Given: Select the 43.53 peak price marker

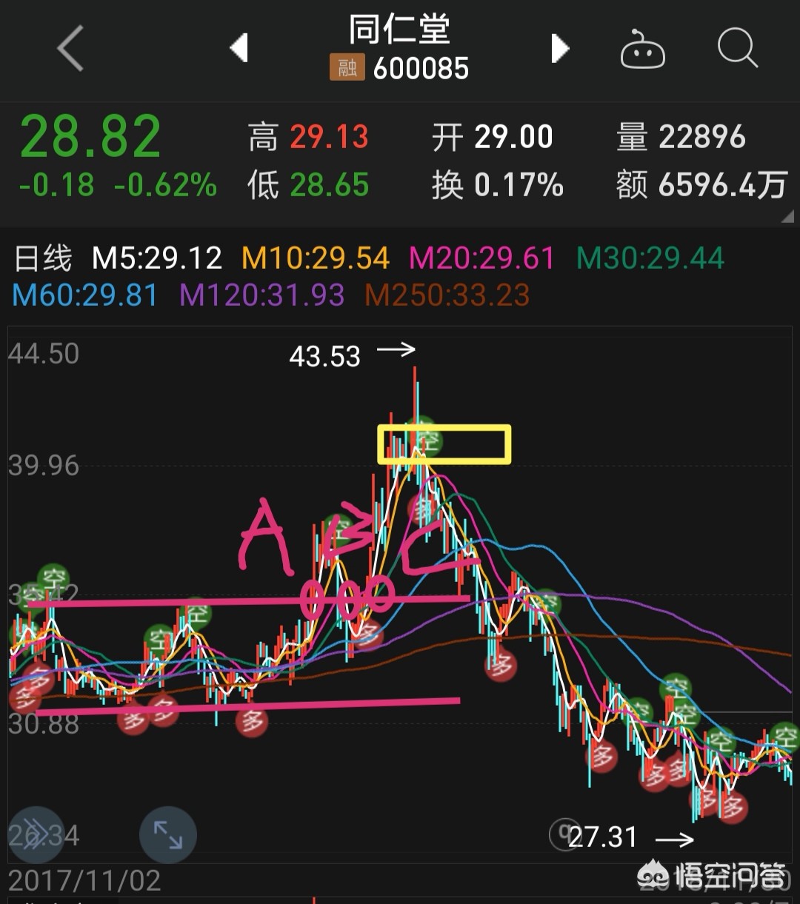Looking at the screenshot, I should 324,357.
